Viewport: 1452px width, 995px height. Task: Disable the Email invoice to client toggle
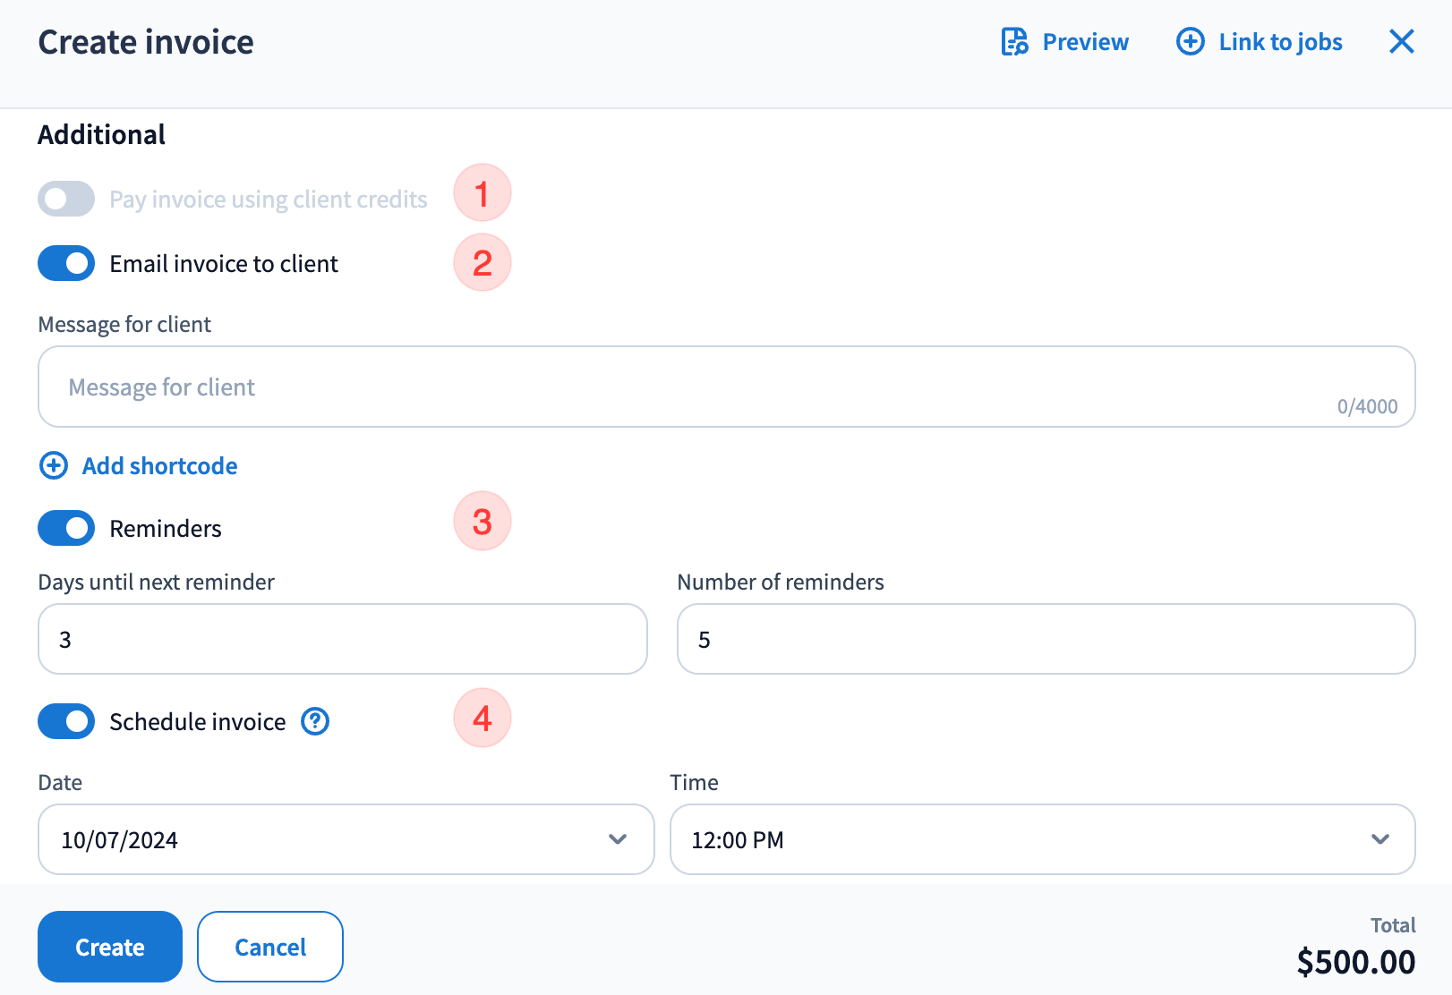pyautogui.click(x=66, y=264)
